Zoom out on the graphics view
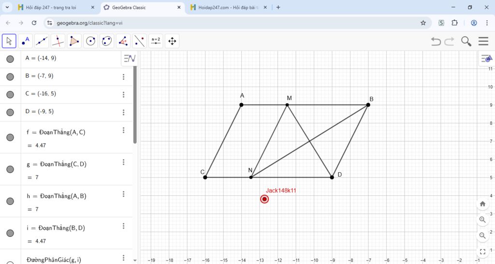The image size is (495, 264). click(482, 235)
